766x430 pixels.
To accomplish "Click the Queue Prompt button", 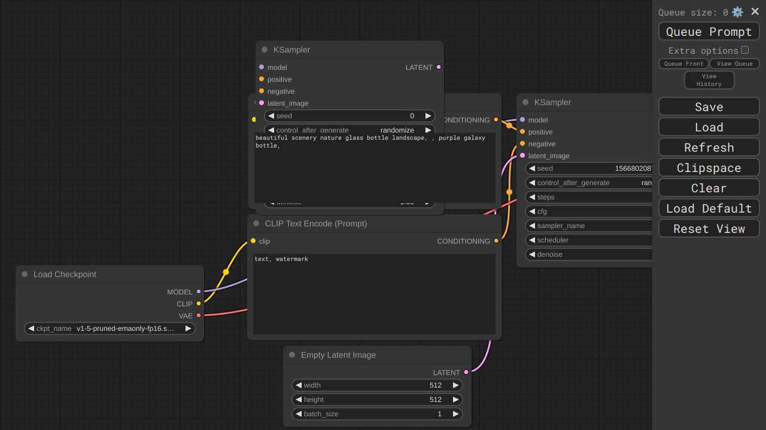I will tap(709, 32).
